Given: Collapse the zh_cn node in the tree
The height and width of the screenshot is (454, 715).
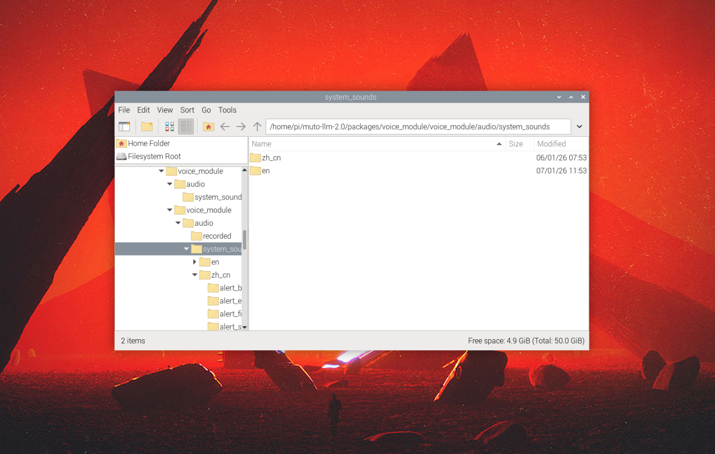Looking at the screenshot, I should [x=195, y=275].
